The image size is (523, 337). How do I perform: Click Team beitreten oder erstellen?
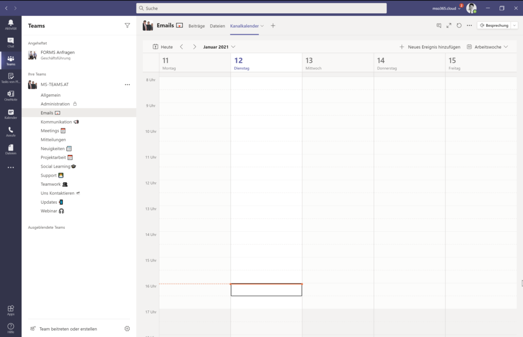(x=64, y=329)
